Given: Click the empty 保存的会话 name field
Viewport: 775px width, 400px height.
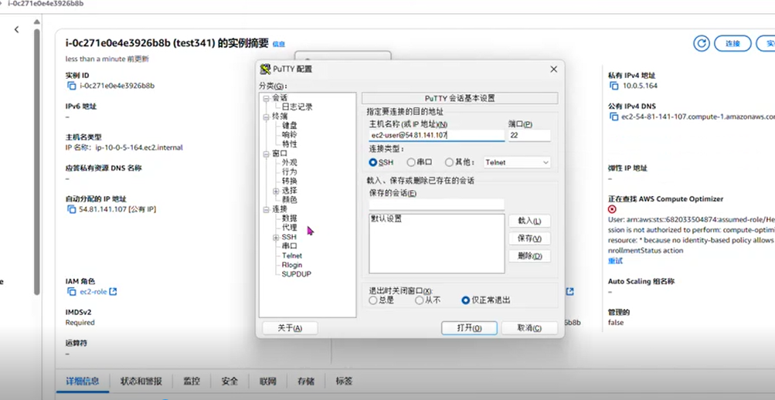Looking at the screenshot, I should click(x=437, y=205).
